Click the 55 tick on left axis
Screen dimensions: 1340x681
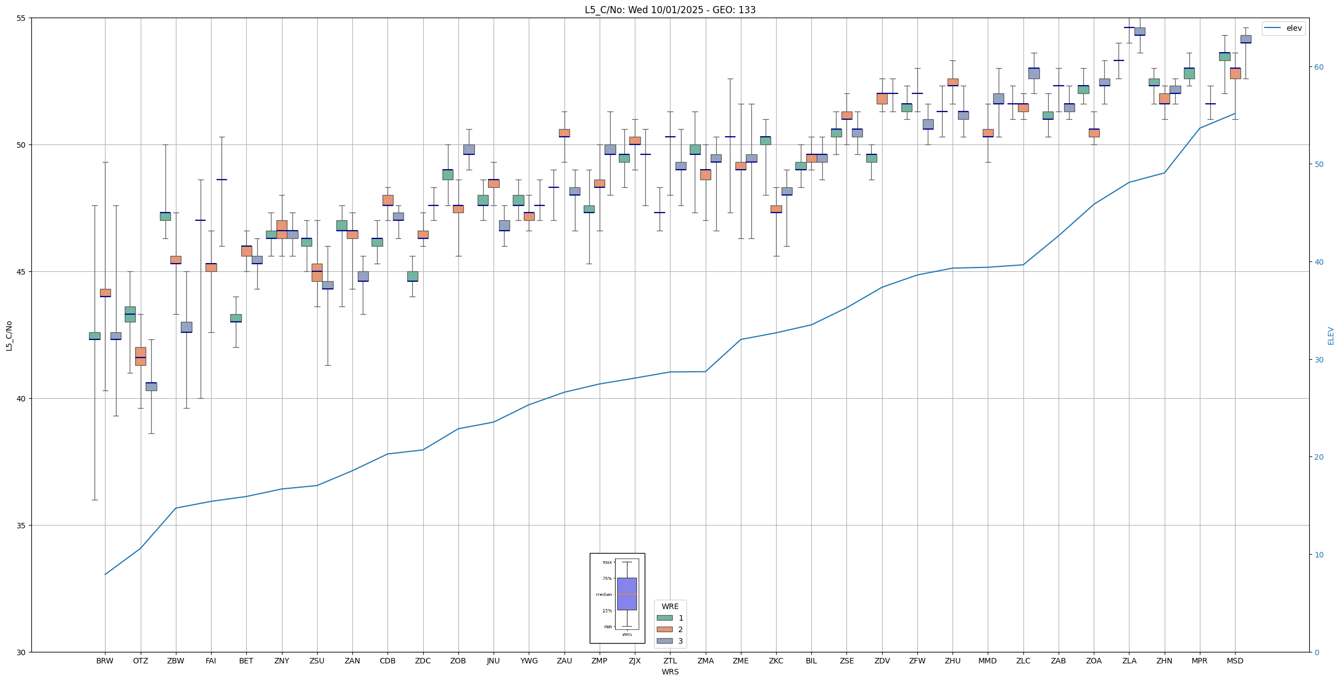pos(22,18)
